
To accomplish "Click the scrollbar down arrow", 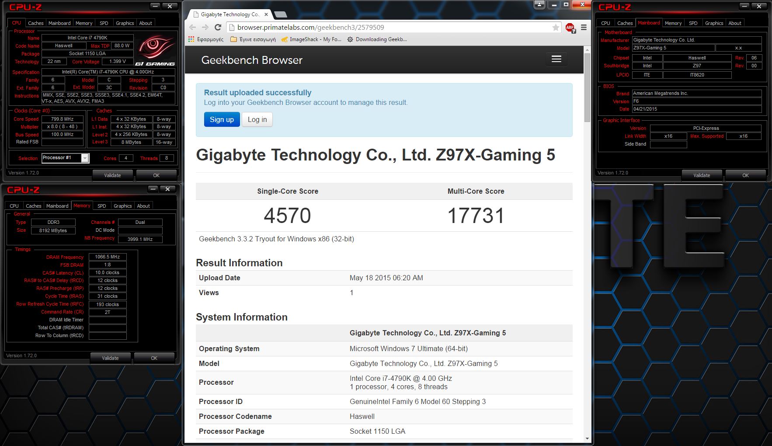I will click(x=587, y=439).
